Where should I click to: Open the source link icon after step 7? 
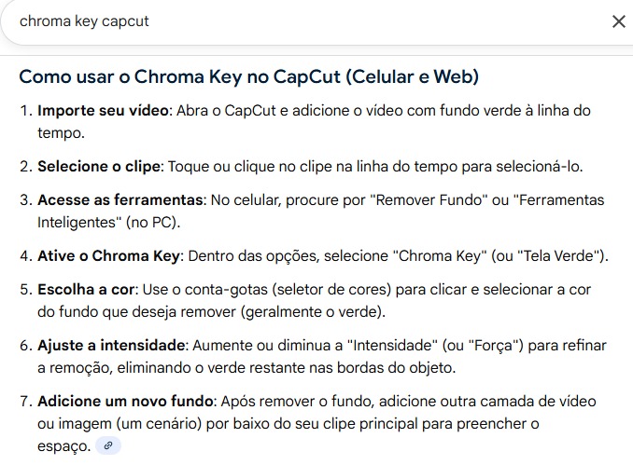[109, 446]
